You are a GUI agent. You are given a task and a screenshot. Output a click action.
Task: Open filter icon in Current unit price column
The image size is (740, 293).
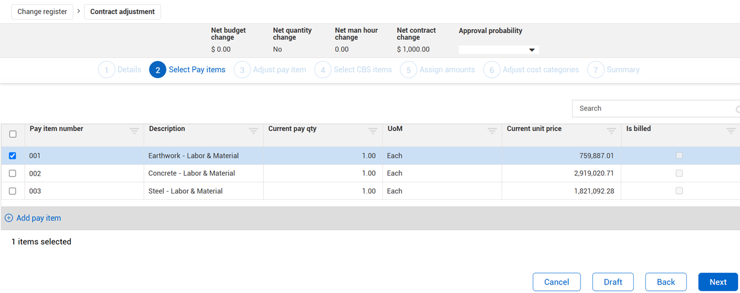pyautogui.click(x=612, y=131)
